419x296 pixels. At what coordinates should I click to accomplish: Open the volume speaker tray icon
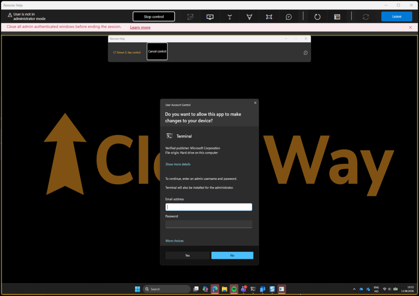click(390, 289)
